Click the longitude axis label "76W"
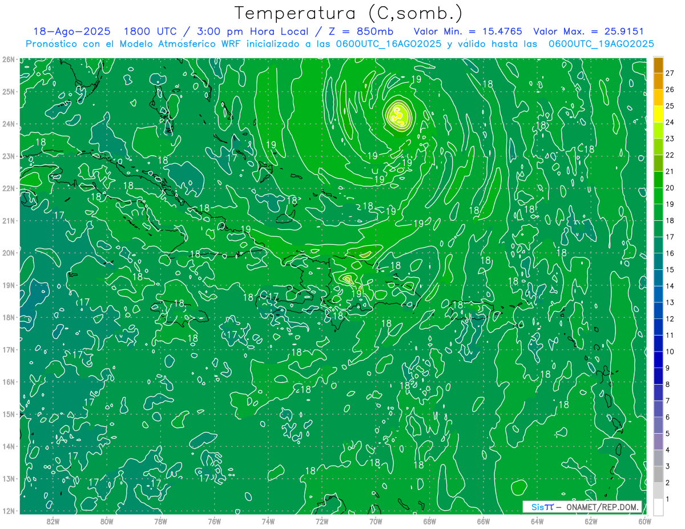Image resolution: width=685 pixels, height=529 pixels. (214, 521)
